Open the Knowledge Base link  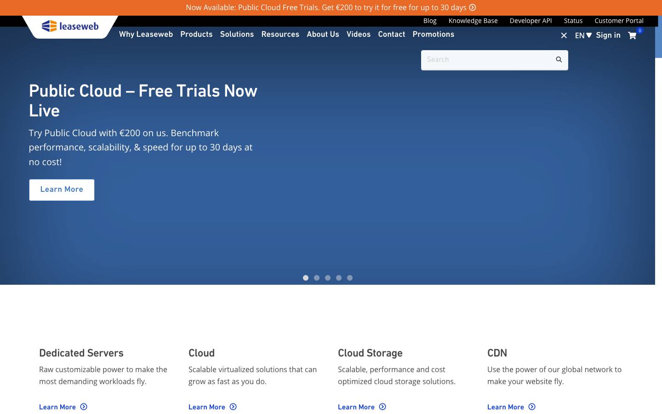coord(473,21)
